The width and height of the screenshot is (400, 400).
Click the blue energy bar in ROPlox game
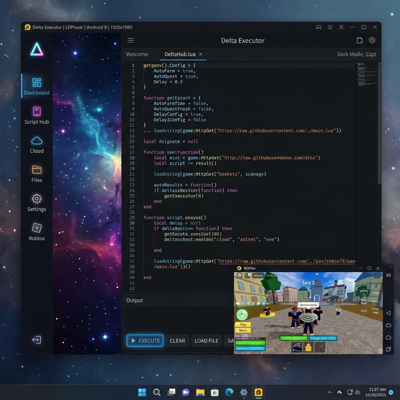(250, 348)
